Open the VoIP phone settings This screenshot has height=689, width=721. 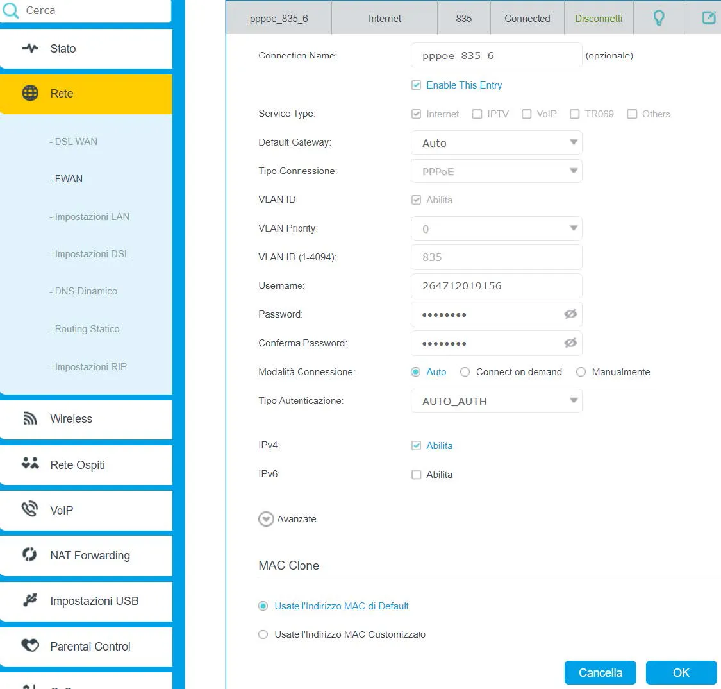[62, 511]
